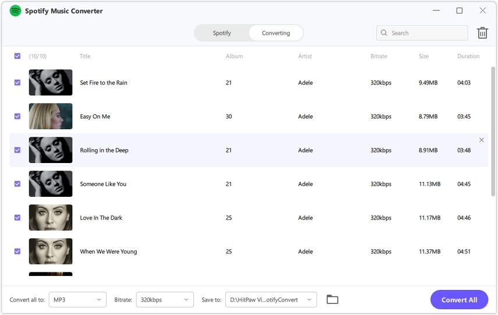Uncheck the Easy On Me checkbox
Viewport: 498px width, 315px height.
(17, 116)
